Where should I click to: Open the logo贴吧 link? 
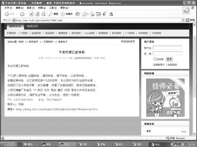[89, 33]
